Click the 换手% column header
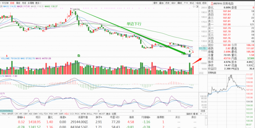 (x=99, y=117)
